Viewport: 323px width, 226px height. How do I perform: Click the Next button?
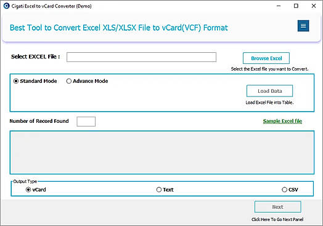point(277,207)
